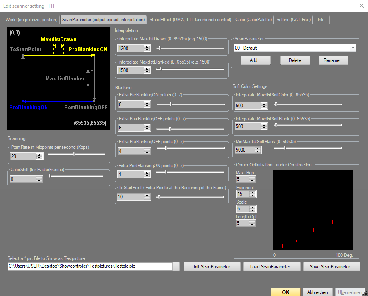Open the Setting CAT File tab
The width and height of the screenshot is (368, 296).
[x=293, y=19]
